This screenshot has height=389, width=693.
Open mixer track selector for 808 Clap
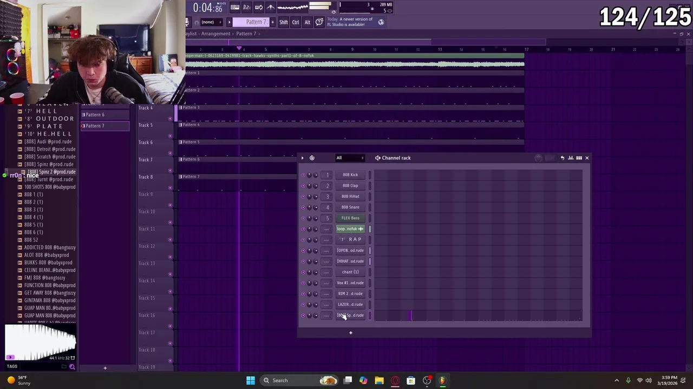327,186
